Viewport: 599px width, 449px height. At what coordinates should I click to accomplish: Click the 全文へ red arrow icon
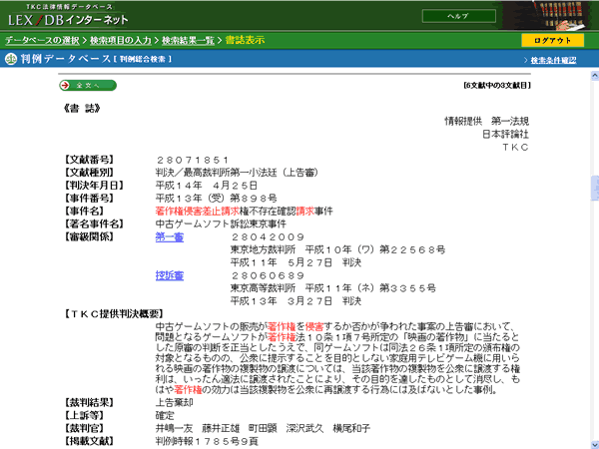click(x=65, y=85)
